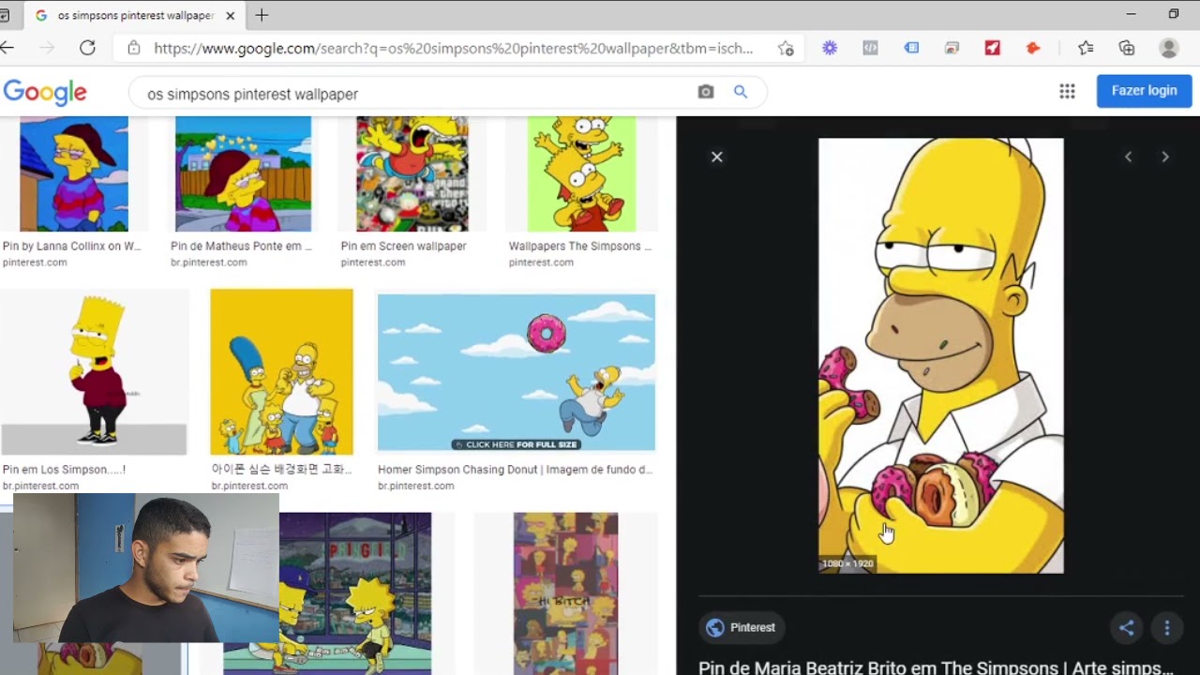The width and height of the screenshot is (1200, 675).
Task: Close the 'os simpsons pinterest wallpaper' browser tab
Action: pos(231,16)
